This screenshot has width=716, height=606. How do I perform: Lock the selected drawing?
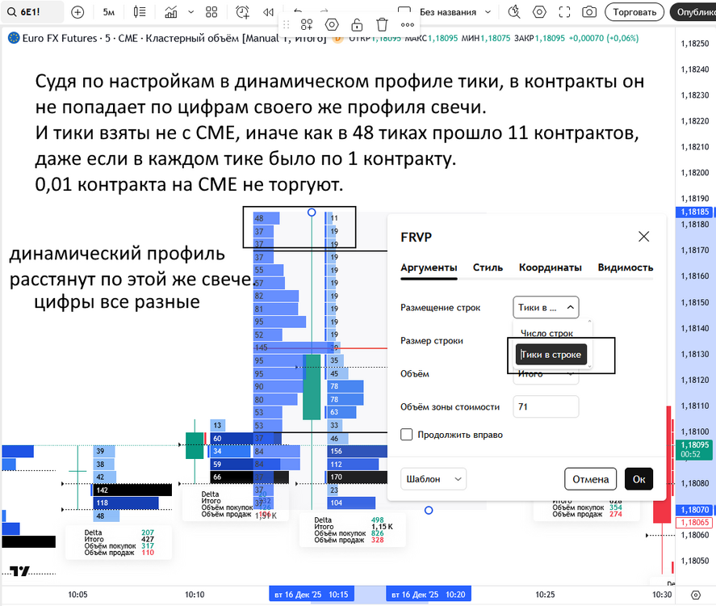[357, 25]
